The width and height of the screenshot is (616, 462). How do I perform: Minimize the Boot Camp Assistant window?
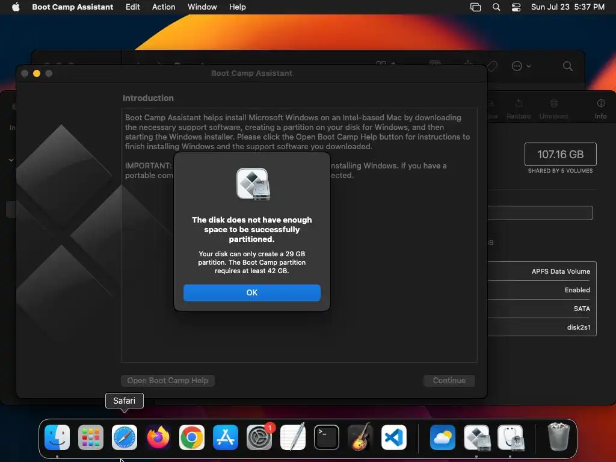coord(37,73)
